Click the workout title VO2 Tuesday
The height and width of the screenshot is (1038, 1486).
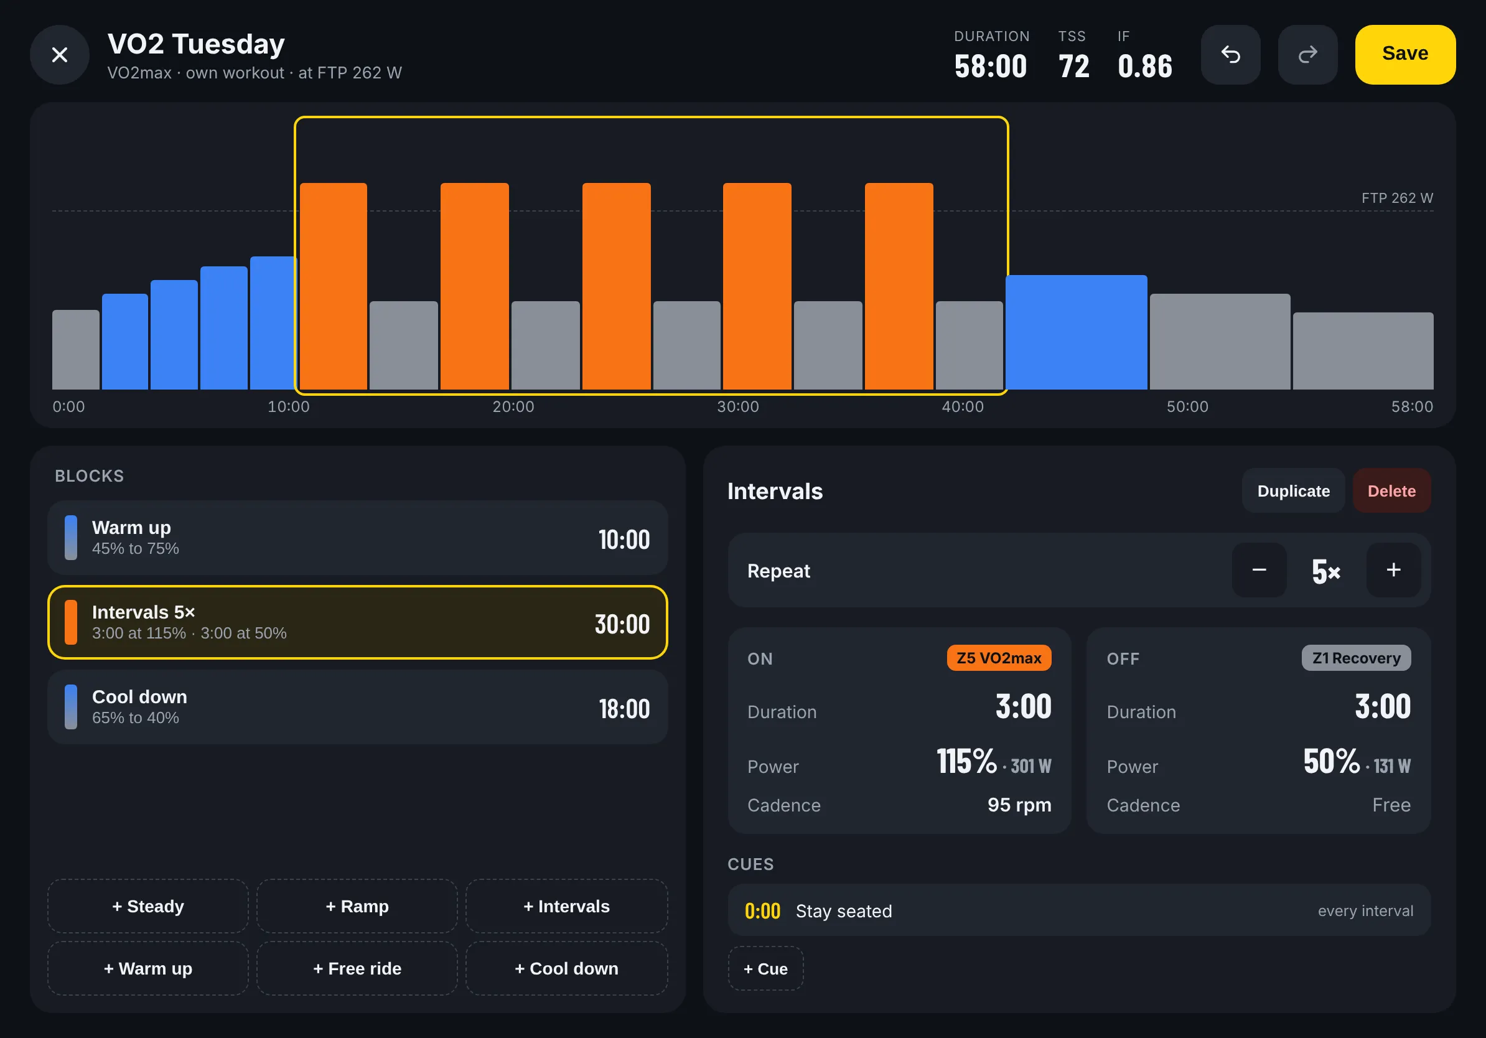point(196,44)
